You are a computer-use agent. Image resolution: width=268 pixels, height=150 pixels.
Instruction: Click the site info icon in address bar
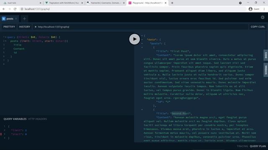22,9
